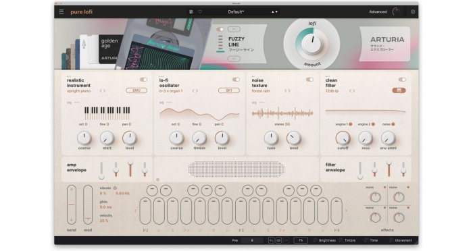Click the vibrato sync icon
The width and height of the screenshot is (473, 251).
115,188
